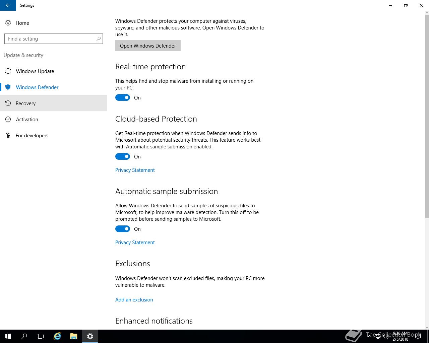
Task: Turn off Real-time protection toggle
Action: click(x=123, y=97)
